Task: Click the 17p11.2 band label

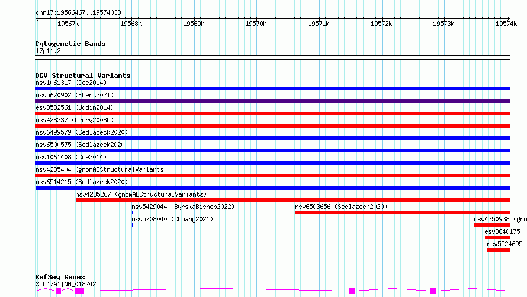Action: (48, 51)
